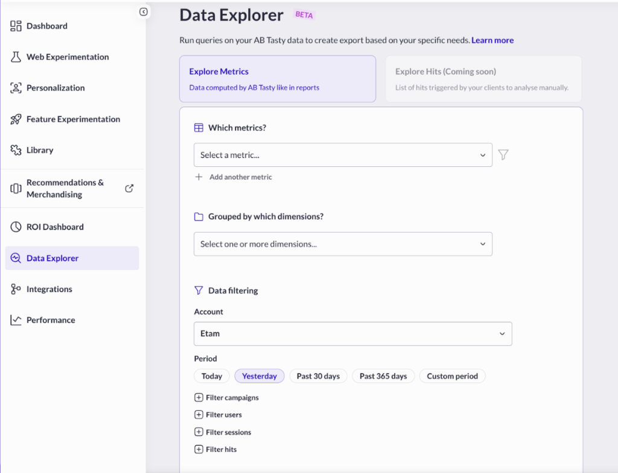Select the Past 30 days period
This screenshot has height=473, width=618.
click(318, 376)
